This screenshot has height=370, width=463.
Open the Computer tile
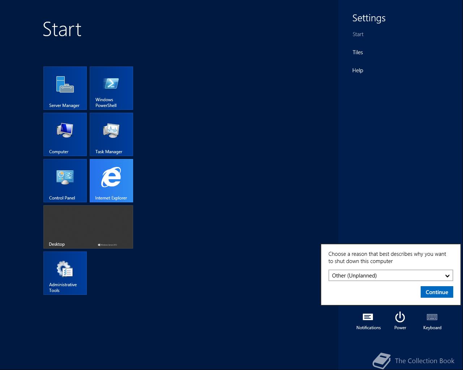(65, 134)
